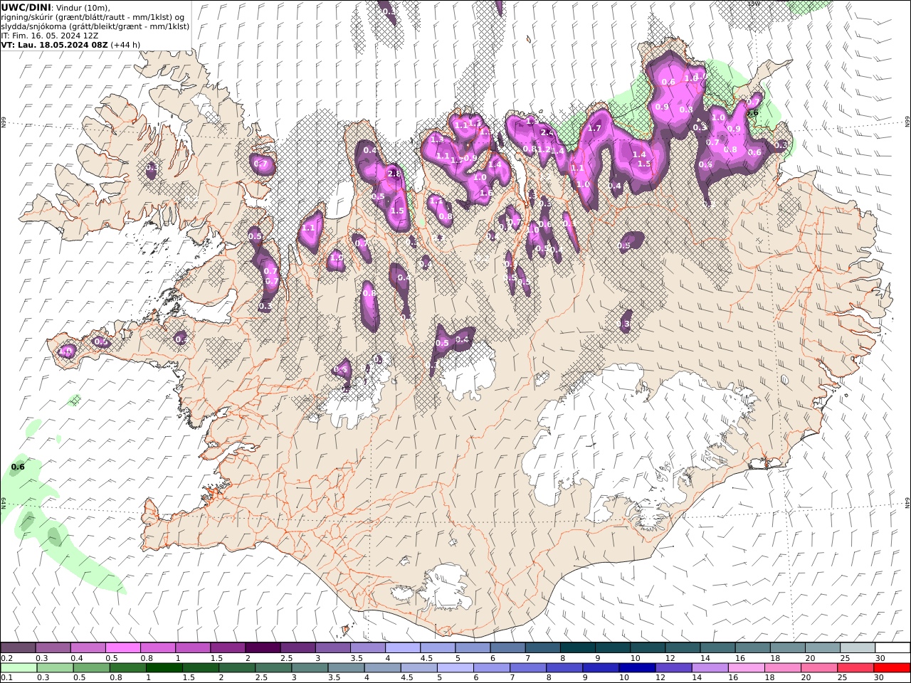Click the 2.8 snowfall value on the map

pyautogui.click(x=393, y=174)
